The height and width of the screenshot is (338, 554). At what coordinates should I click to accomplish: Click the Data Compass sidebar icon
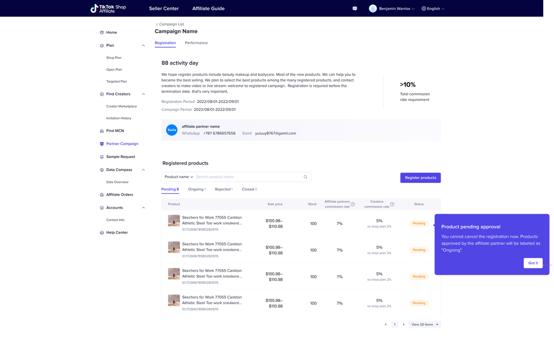click(x=102, y=170)
